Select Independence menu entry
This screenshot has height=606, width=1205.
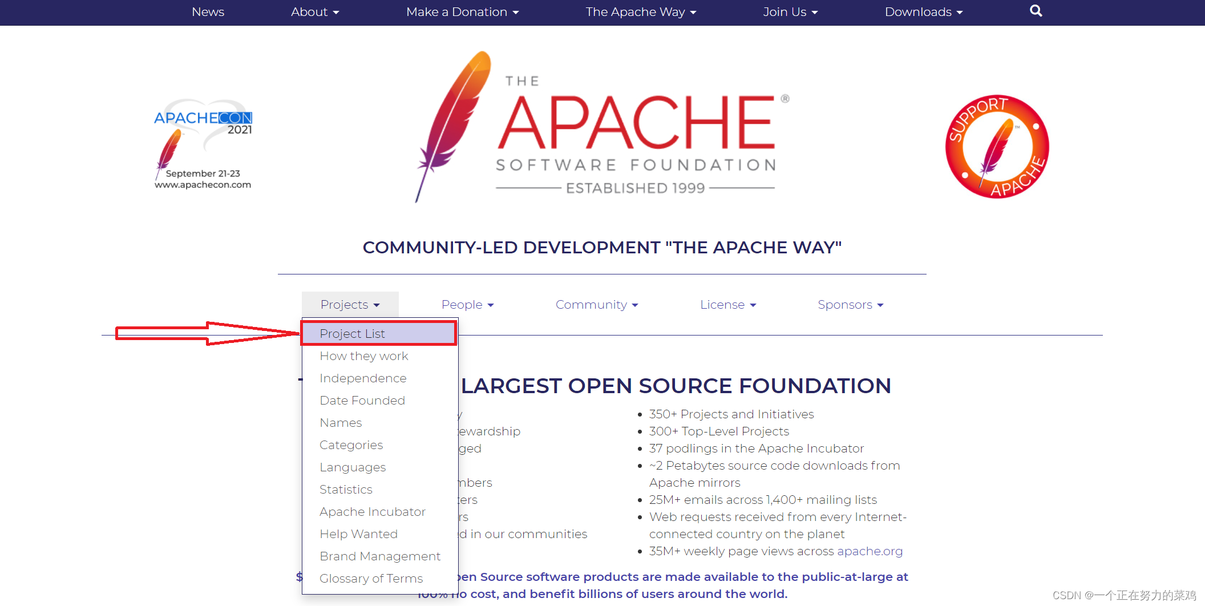(379, 378)
